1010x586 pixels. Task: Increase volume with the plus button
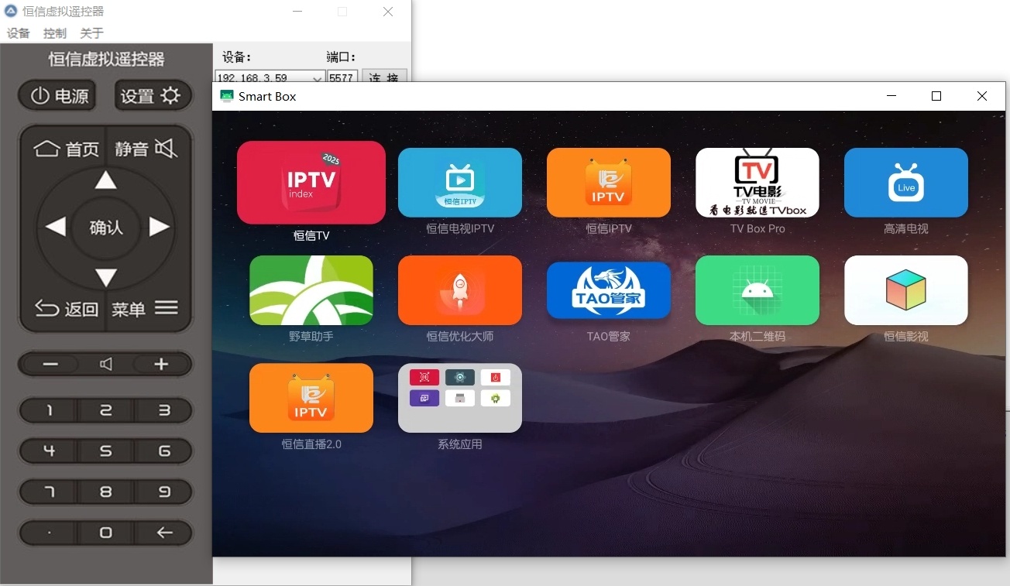161,365
